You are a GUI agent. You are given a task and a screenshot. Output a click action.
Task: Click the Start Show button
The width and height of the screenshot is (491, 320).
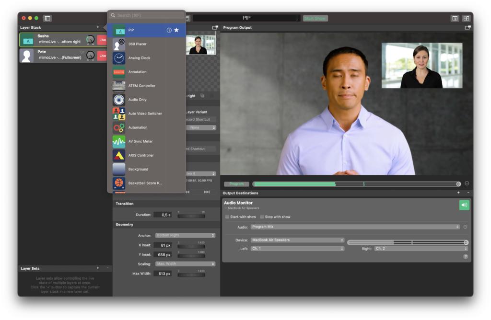[x=315, y=18]
